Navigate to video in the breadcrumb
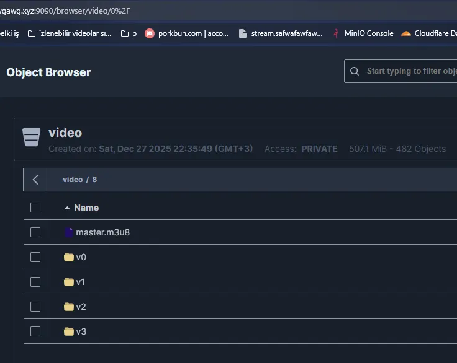 click(x=73, y=180)
